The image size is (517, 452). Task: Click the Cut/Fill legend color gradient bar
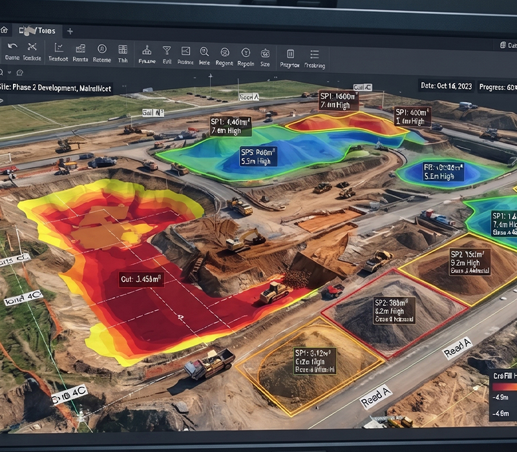[x=504, y=386]
